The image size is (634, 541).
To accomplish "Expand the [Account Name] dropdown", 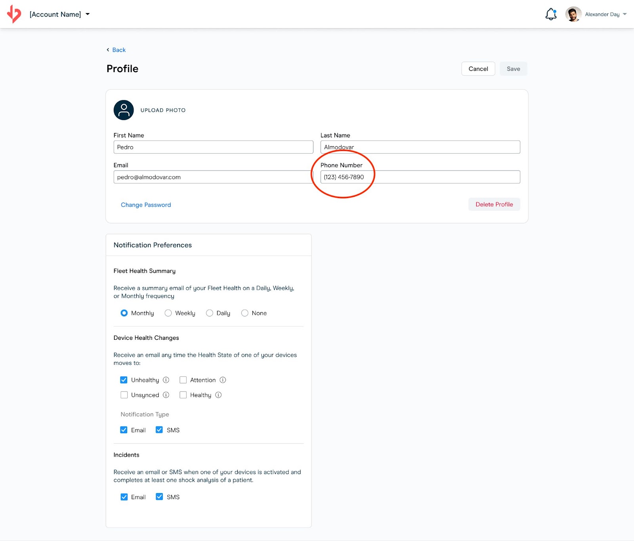I will coord(88,14).
